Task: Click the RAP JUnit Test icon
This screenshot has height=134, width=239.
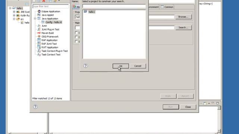Action: 39,44
